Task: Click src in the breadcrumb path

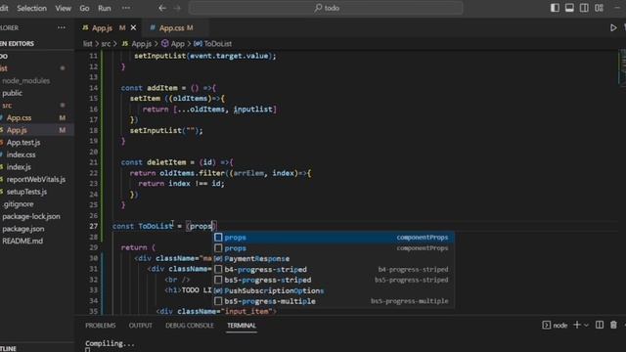Action: pos(106,43)
